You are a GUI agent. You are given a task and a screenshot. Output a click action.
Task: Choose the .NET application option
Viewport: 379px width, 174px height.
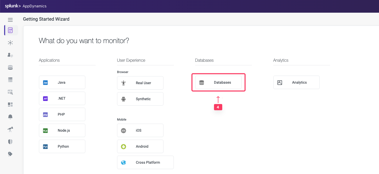click(x=62, y=98)
